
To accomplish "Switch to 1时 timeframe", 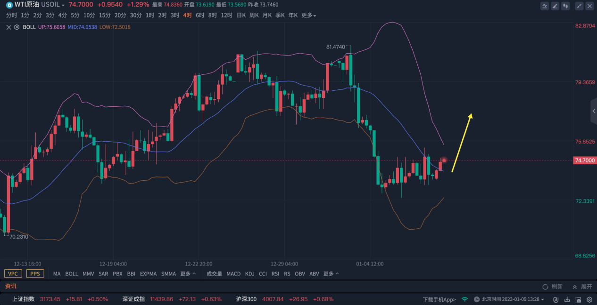I will 150,15.
